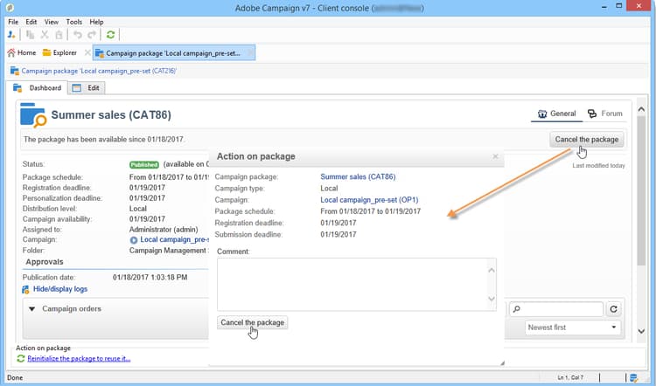The image size is (656, 386).
Task: Click the green reinitialize icon
Action: point(20,358)
